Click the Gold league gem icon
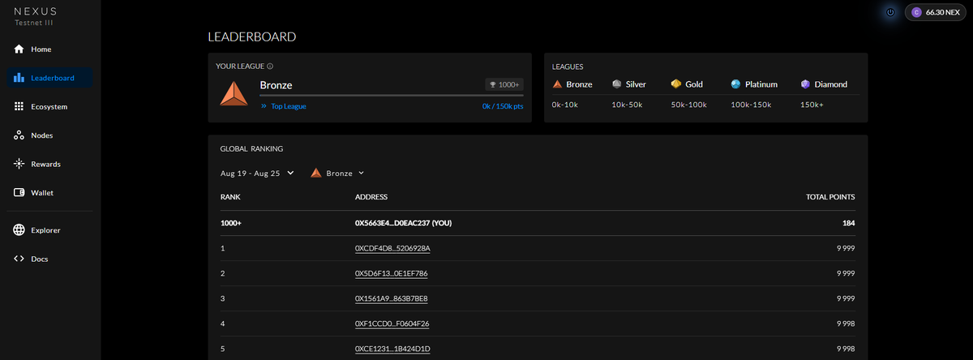Viewport: 973px width, 360px height. point(675,84)
